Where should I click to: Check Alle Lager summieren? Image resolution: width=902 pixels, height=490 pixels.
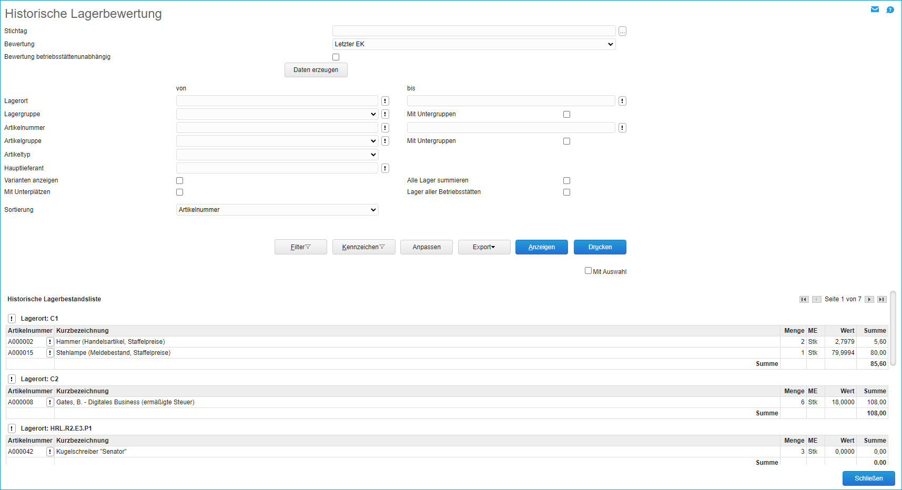coord(566,180)
